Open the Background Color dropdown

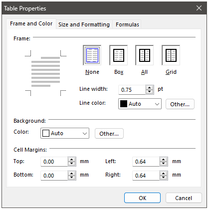[65, 133]
